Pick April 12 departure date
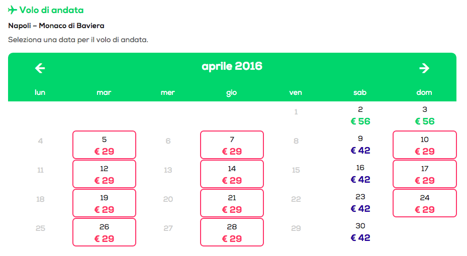Viewport: 467px width, 256px height. coord(104,174)
